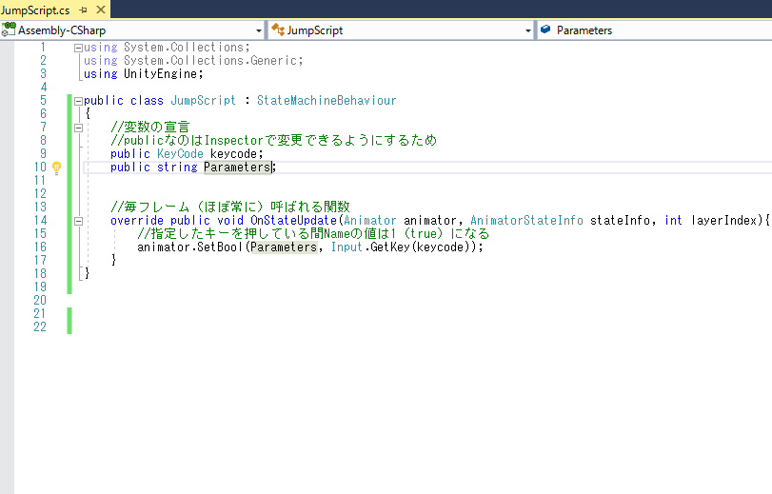The width and height of the screenshot is (772, 494).
Task: Click Input.GetKey on line 16
Action: pos(371,247)
